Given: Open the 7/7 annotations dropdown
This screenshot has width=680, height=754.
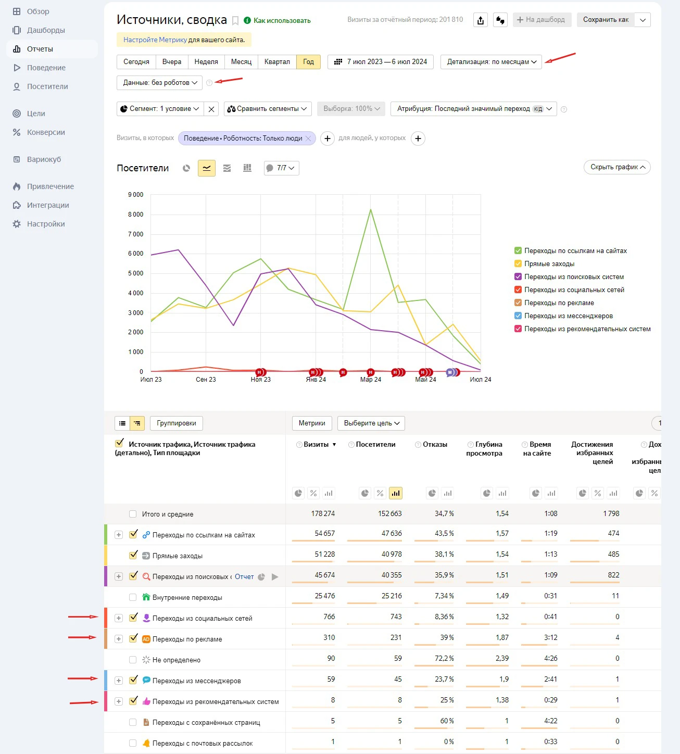Looking at the screenshot, I should pyautogui.click(x=282, y=168).
